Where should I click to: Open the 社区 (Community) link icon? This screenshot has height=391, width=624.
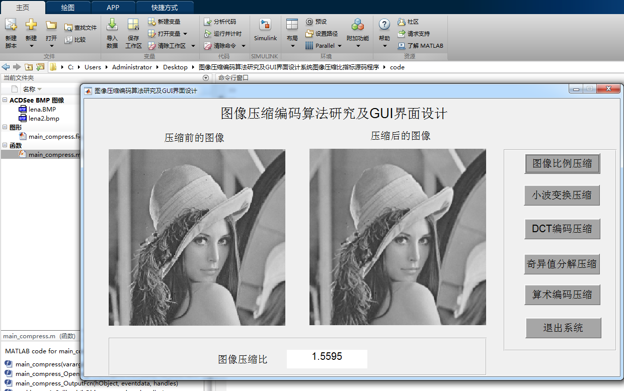coord(401,22)
